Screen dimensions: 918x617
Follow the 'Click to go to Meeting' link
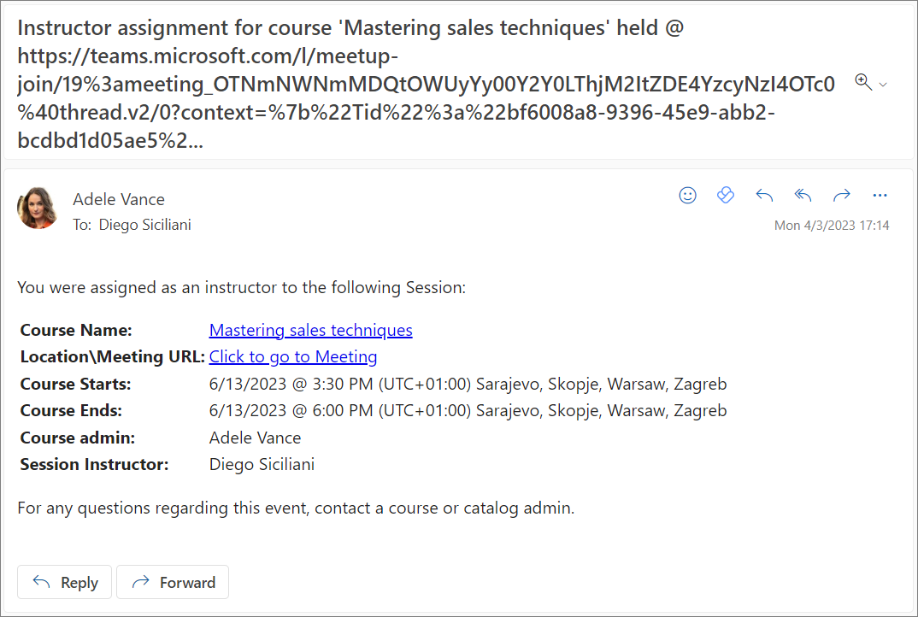pos(293,356)
